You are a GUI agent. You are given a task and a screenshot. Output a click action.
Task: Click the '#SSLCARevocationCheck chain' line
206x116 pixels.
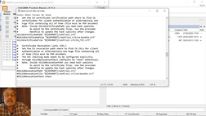[34, 76]
